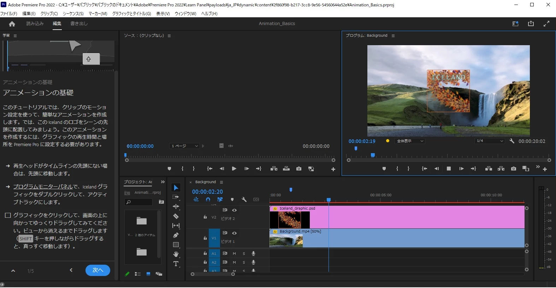Toggle snap in timeline

[x=208, y=199]
